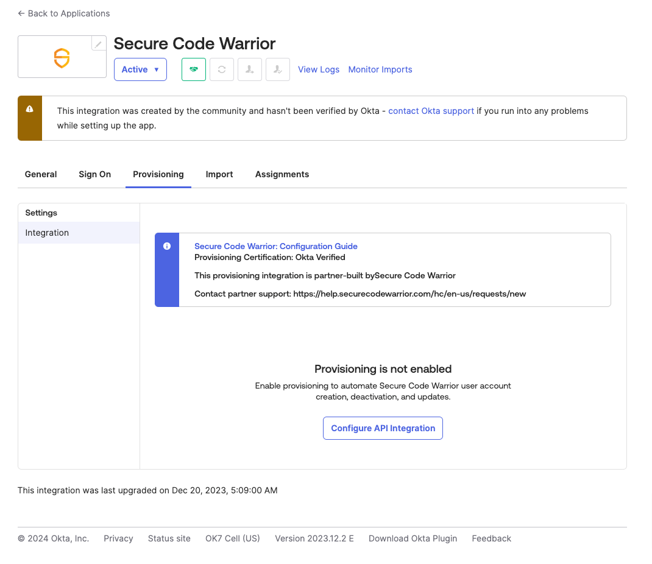Screen dimensions: 652x564
Task: Click the user with checkmark icon button
Action: point(278,69)
